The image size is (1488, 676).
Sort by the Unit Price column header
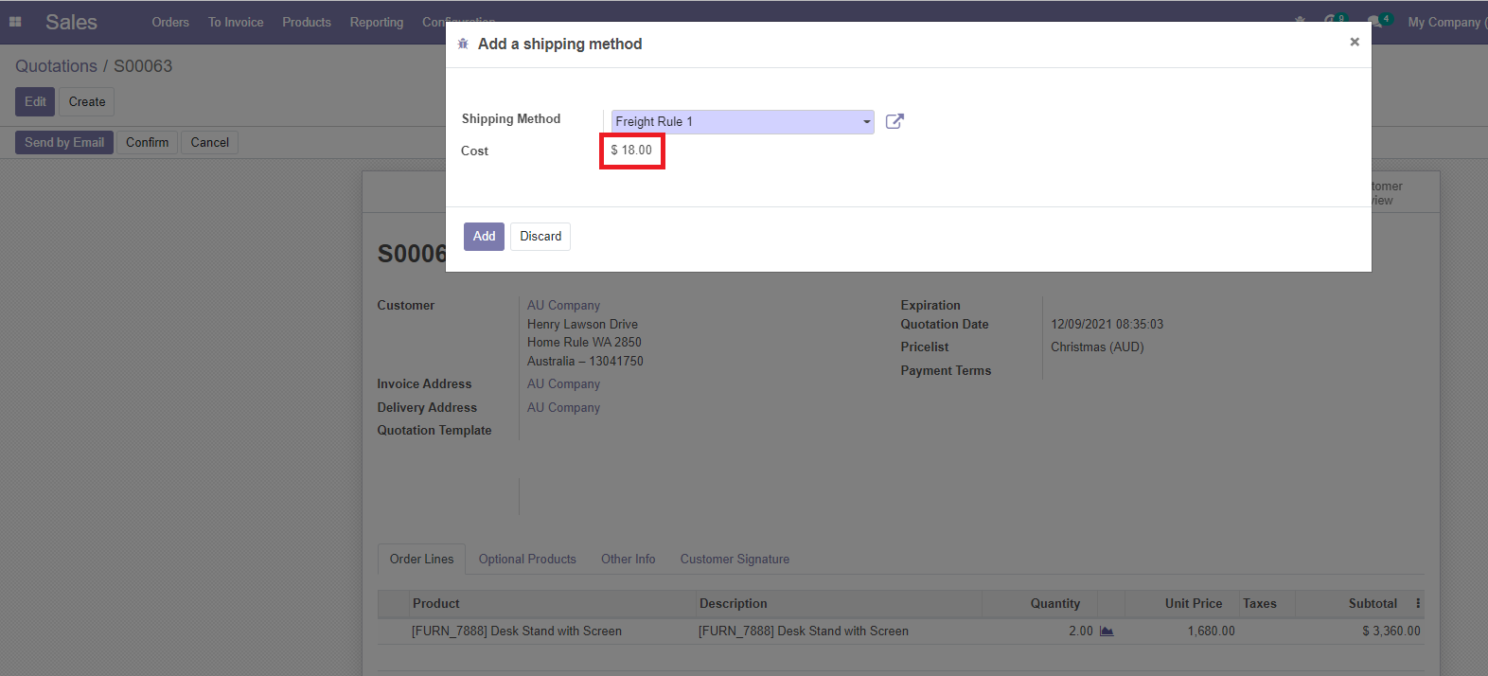tap(1193, 603)
